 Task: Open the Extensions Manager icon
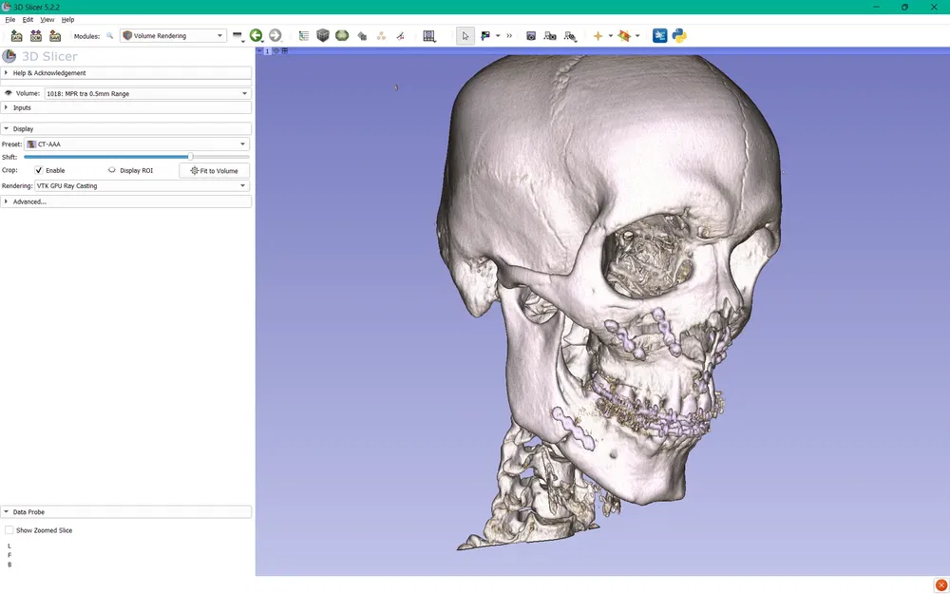click(659, 36)
